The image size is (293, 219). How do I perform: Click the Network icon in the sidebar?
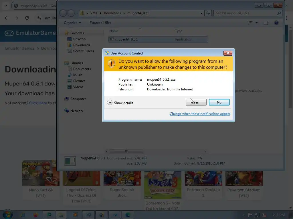point(66,111)
